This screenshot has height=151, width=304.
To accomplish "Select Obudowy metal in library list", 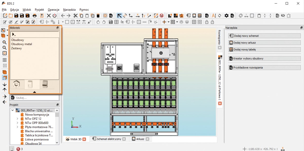I will [22, 44].
